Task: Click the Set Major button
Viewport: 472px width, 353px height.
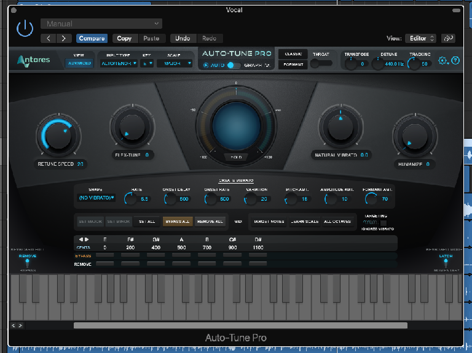Action: (90, 222)
